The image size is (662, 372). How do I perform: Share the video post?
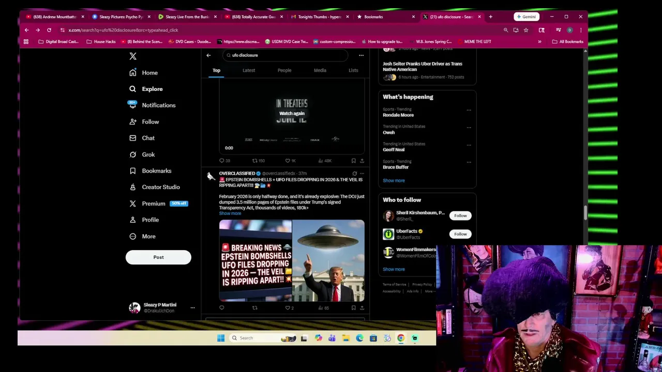[362, 161]
